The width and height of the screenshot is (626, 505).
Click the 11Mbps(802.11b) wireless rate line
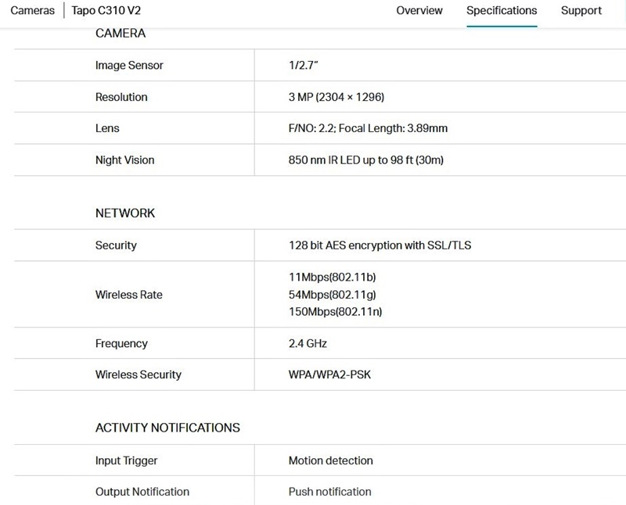(x=337, y=278)
